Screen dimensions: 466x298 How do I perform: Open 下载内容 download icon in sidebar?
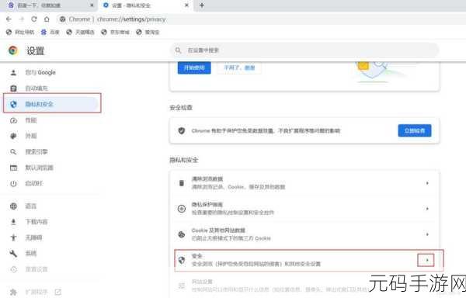click(x=13, y=222)
